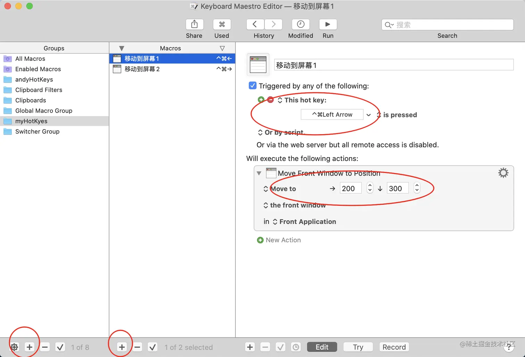
Task: Click the Edit button
Action: point(322,347)
